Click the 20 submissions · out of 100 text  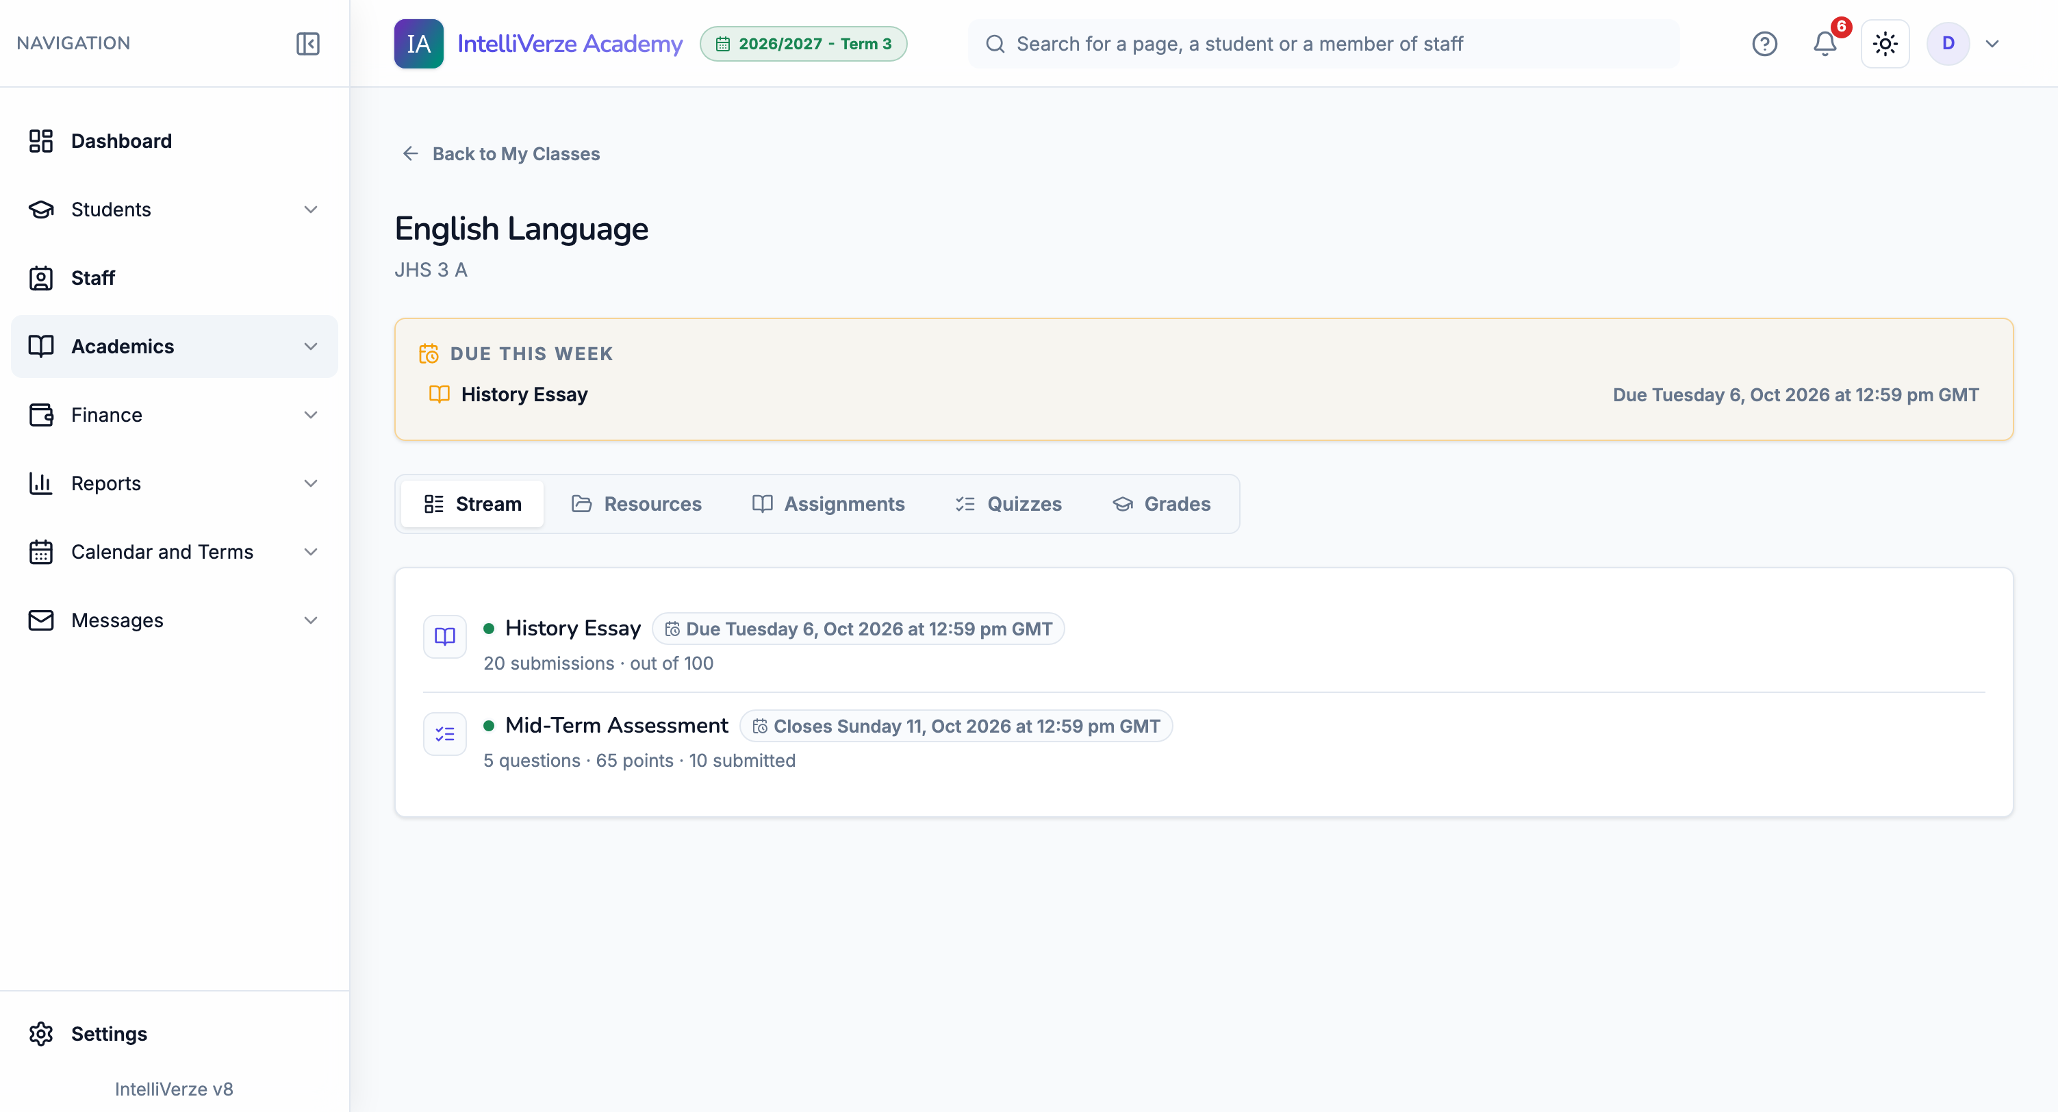(x=598, y=663)
